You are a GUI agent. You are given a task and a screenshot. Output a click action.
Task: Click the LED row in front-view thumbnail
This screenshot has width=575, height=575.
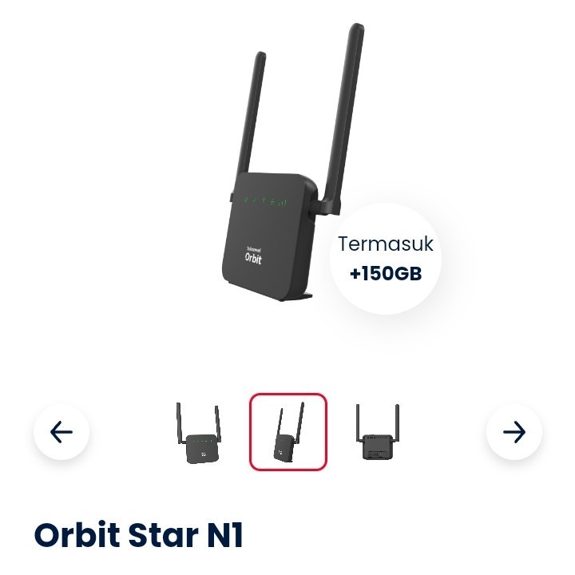[x=204, y=442]
